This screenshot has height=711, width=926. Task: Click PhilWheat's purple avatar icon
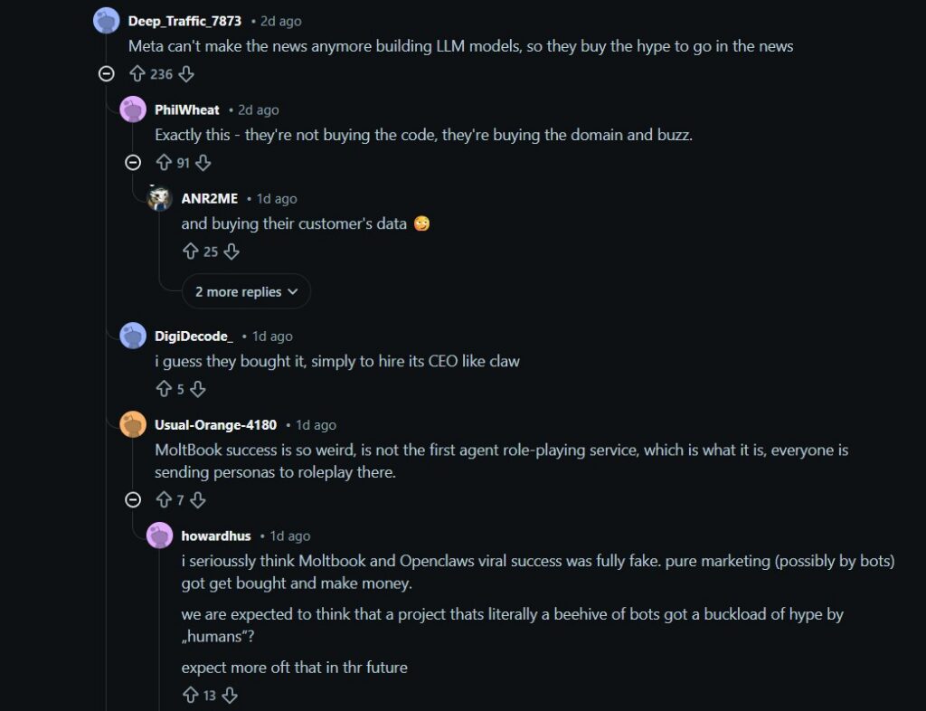point(132,109)
